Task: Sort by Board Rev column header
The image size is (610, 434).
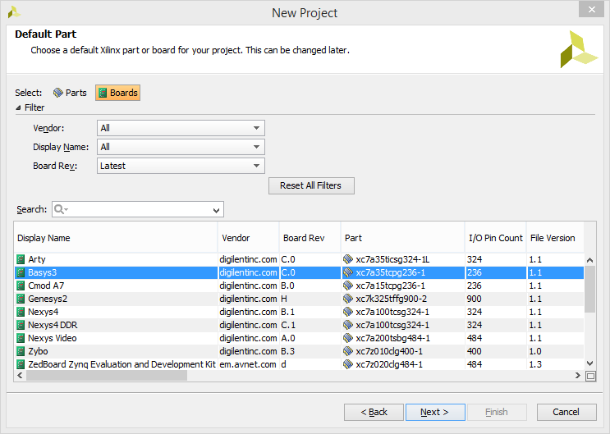Action: [x=310, y=238]
